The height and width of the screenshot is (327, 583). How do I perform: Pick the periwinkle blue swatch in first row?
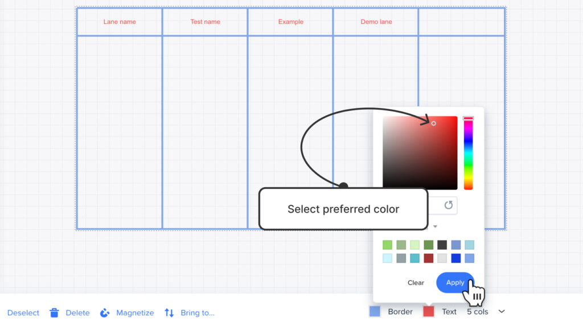pos(456,245)
